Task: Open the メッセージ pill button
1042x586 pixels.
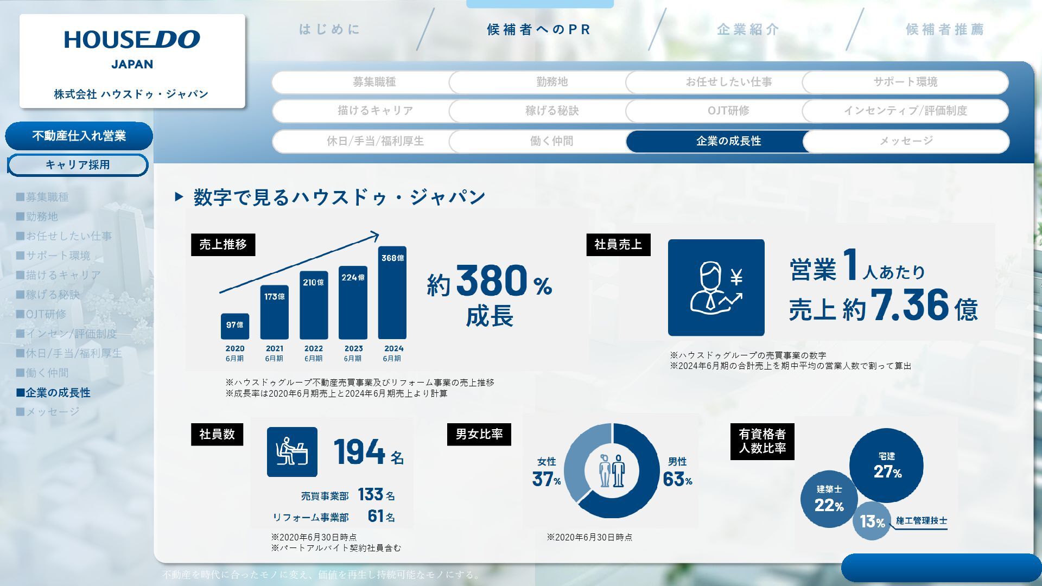Action: click(905, 141)
